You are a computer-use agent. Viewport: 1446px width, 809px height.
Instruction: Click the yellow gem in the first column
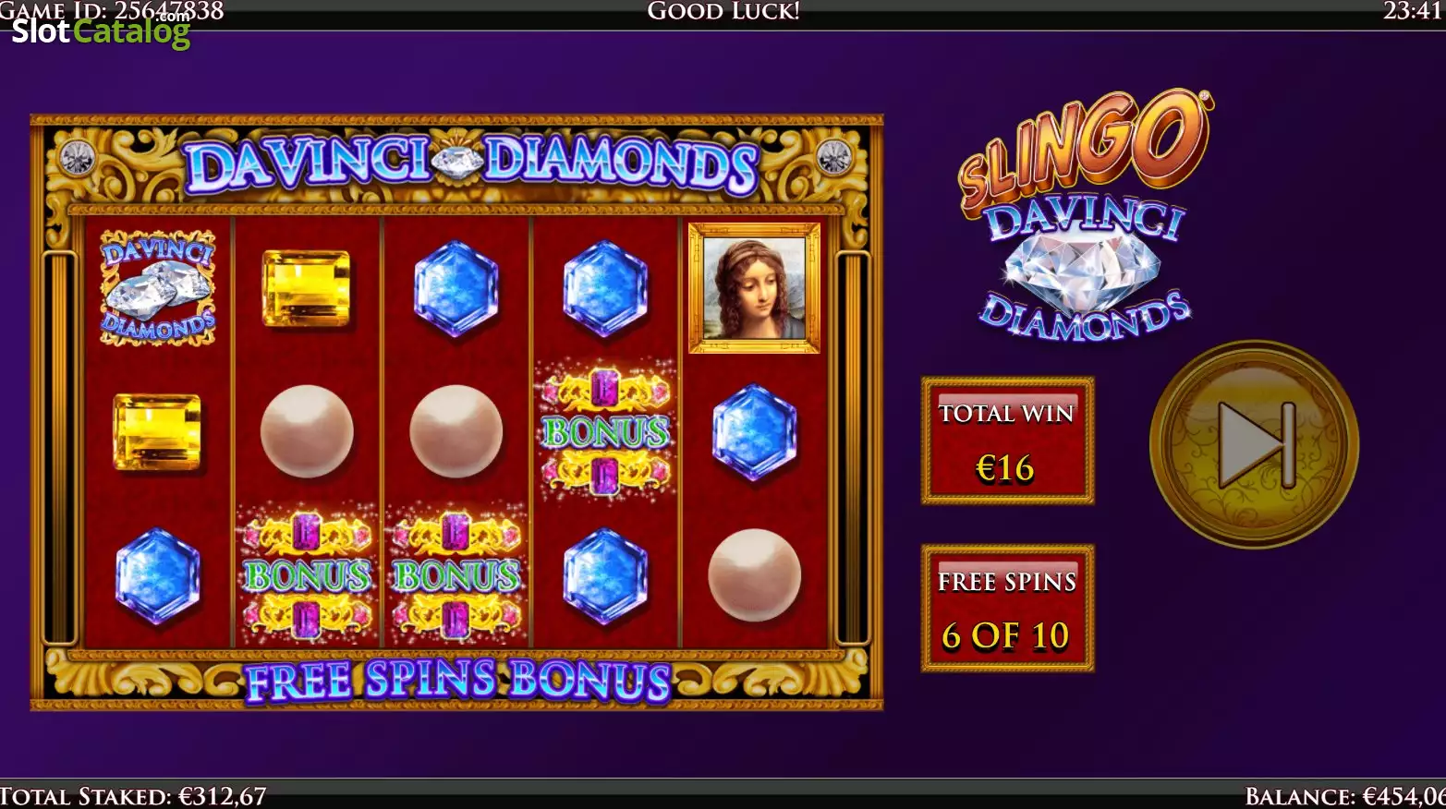point(157,432)
